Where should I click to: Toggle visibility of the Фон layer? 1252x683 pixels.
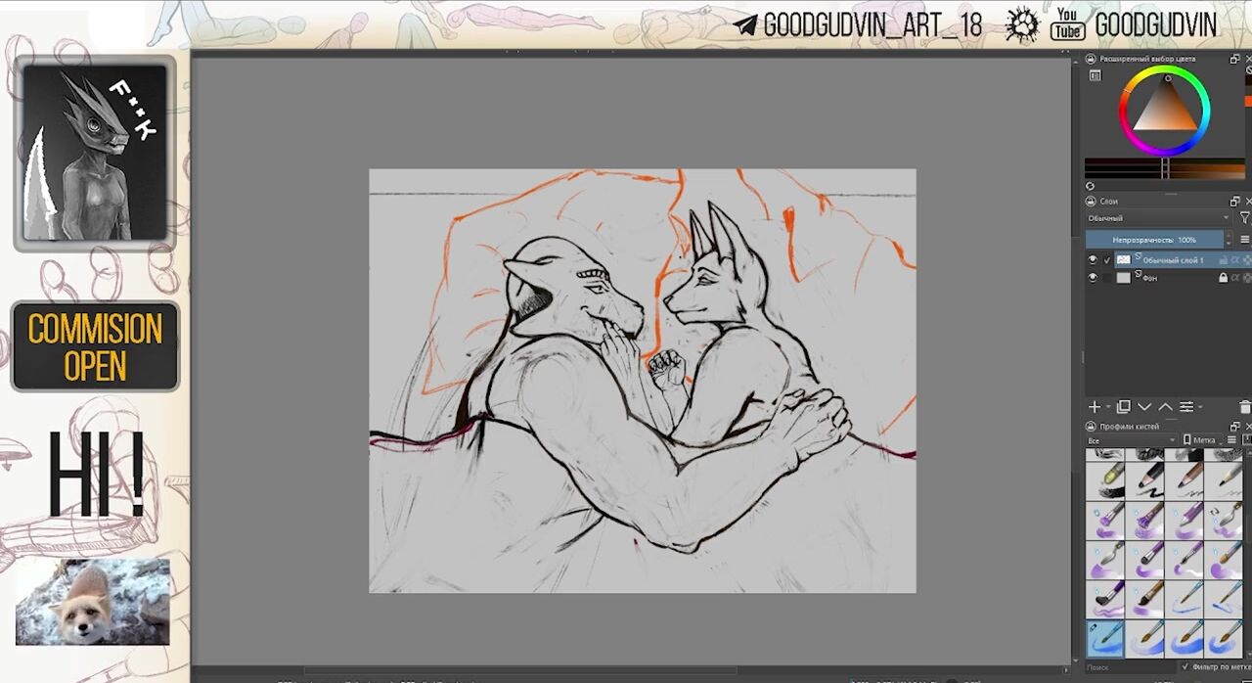(1093, 278)
